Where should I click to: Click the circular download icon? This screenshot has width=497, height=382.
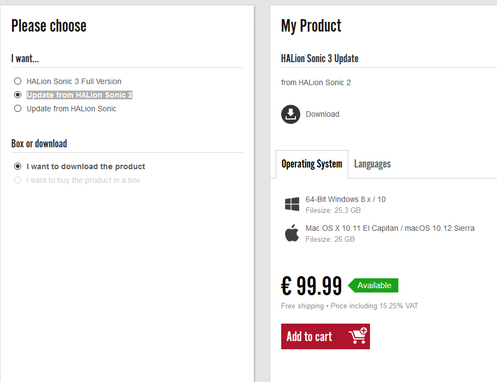pos(290,114)
